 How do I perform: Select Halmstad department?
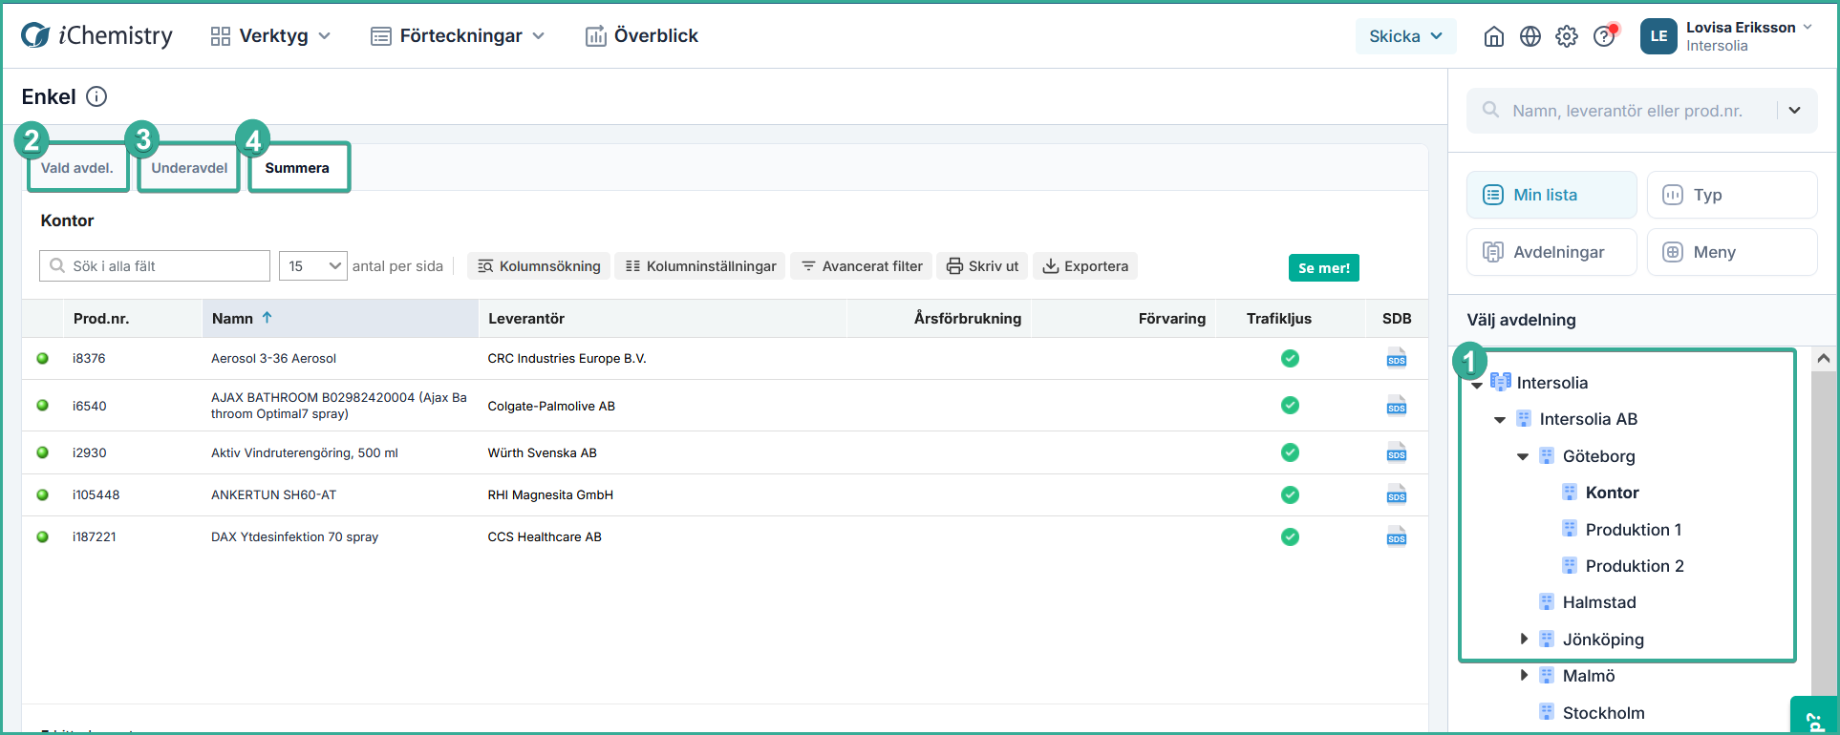(1599, 602)
